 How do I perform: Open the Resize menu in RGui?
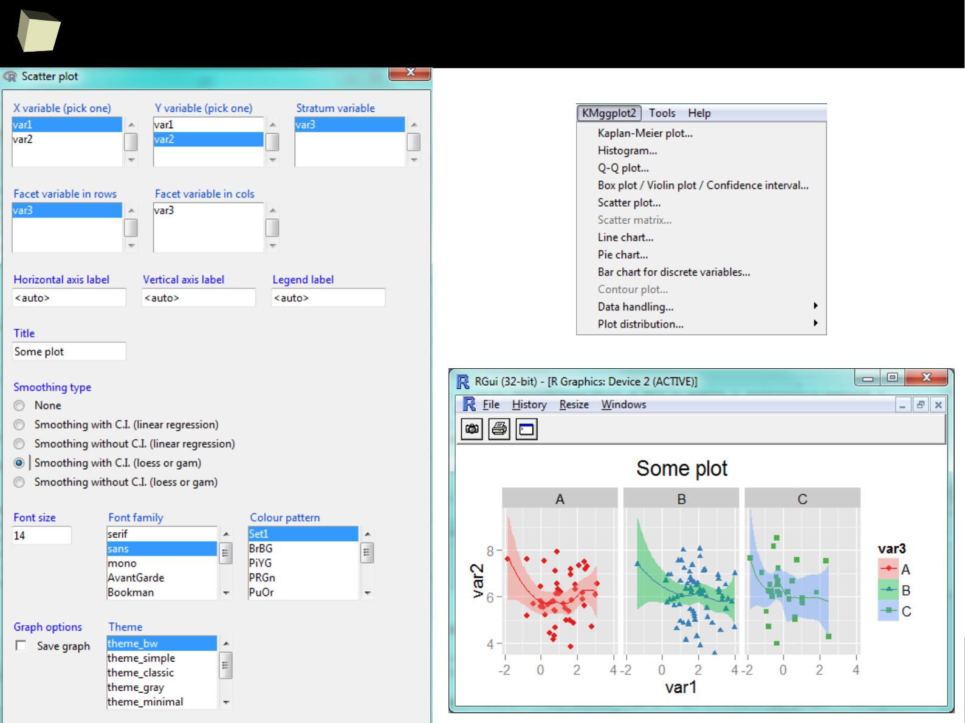(574, 405)
